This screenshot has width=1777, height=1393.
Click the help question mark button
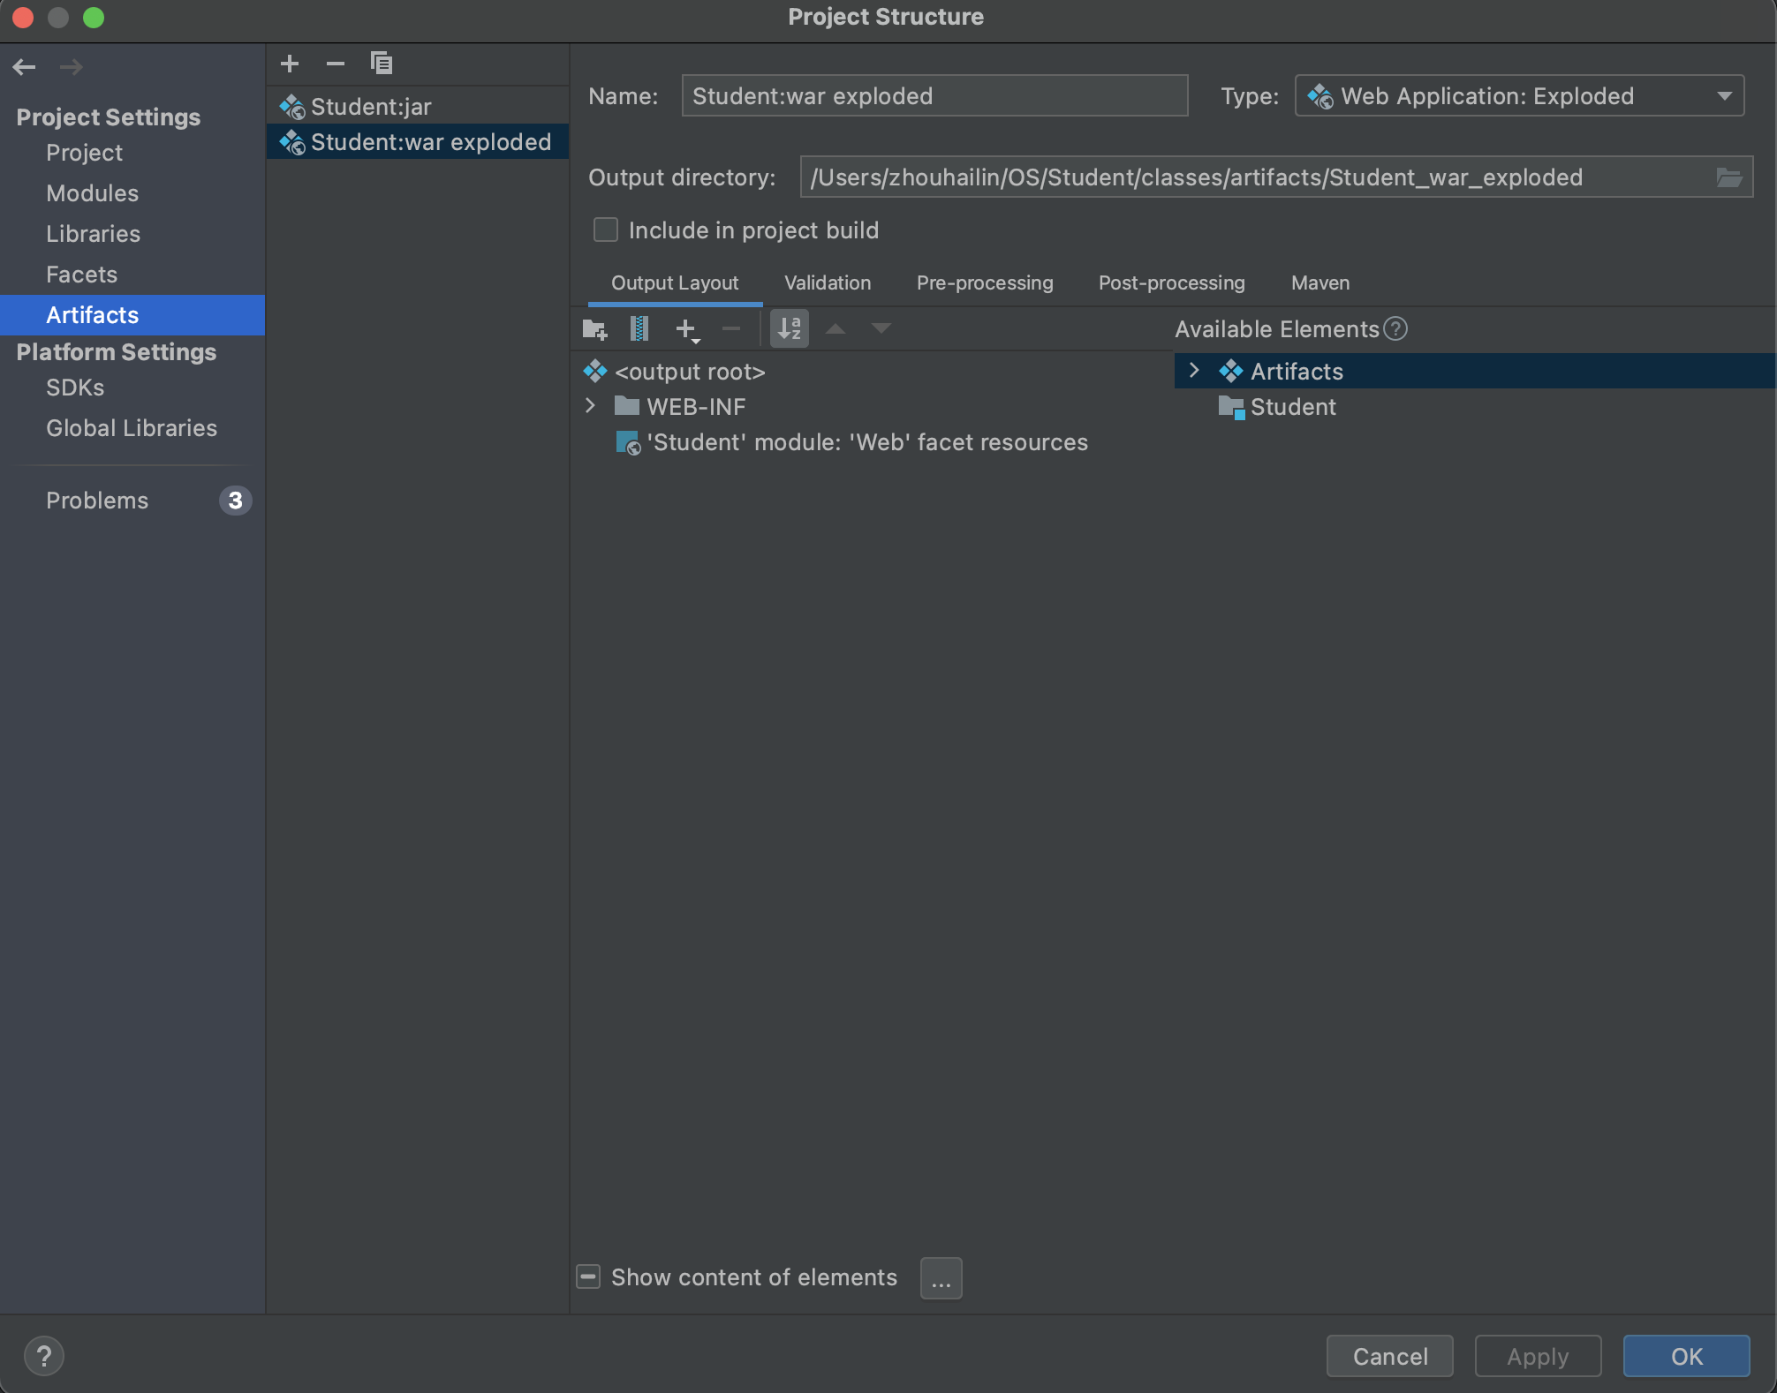[x=44, y=1356]
